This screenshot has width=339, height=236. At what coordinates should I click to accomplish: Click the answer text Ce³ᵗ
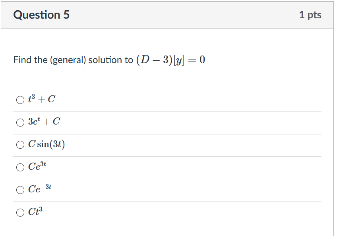tap(39, 167)
